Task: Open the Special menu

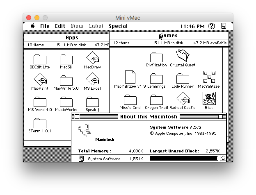Action: click(118, 26)
